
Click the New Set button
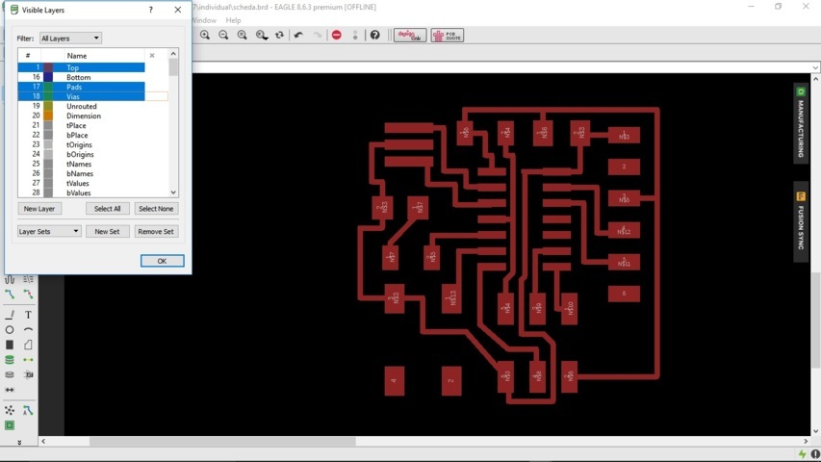click(108, 231)
